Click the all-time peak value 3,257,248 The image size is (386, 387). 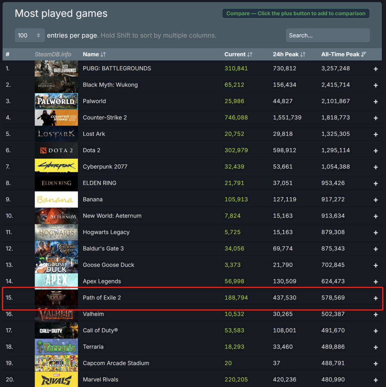(335, 68)
